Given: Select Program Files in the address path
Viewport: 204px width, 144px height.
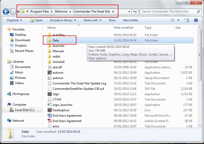Looking at the screenshot, I should coord(40,12).
